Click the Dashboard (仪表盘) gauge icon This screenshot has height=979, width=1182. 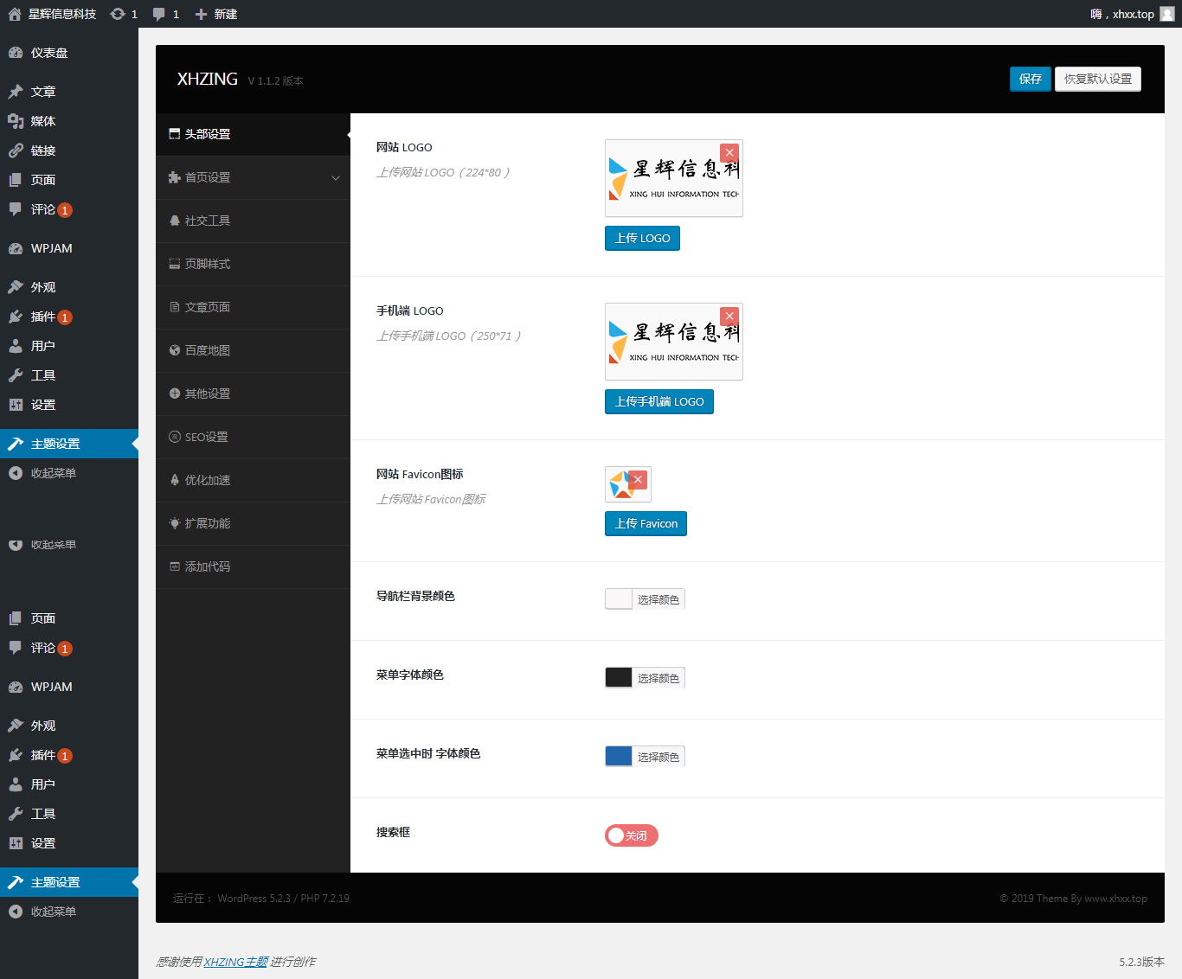[x=16, y=53]
